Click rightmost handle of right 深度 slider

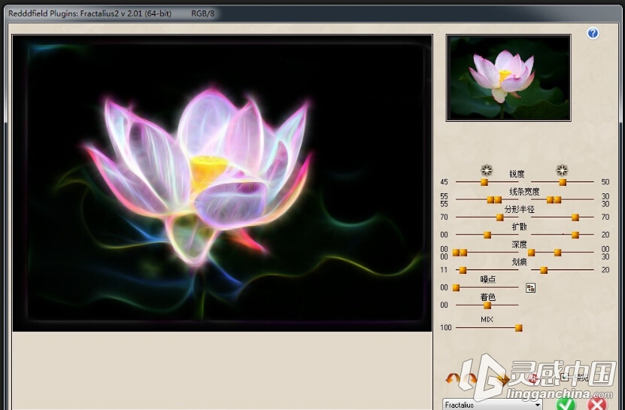[557, 253]
